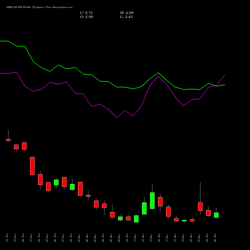Click the green indicator line's peak near 15 Dec

158,72
